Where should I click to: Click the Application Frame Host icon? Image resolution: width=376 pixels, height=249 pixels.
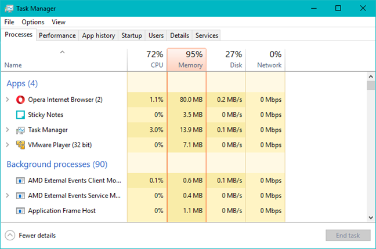[20, 211]
